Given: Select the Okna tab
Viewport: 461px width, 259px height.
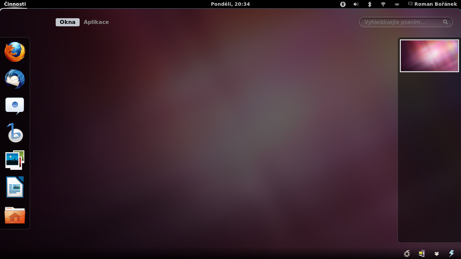Looking at the screenshot, I should coord(67,22).
